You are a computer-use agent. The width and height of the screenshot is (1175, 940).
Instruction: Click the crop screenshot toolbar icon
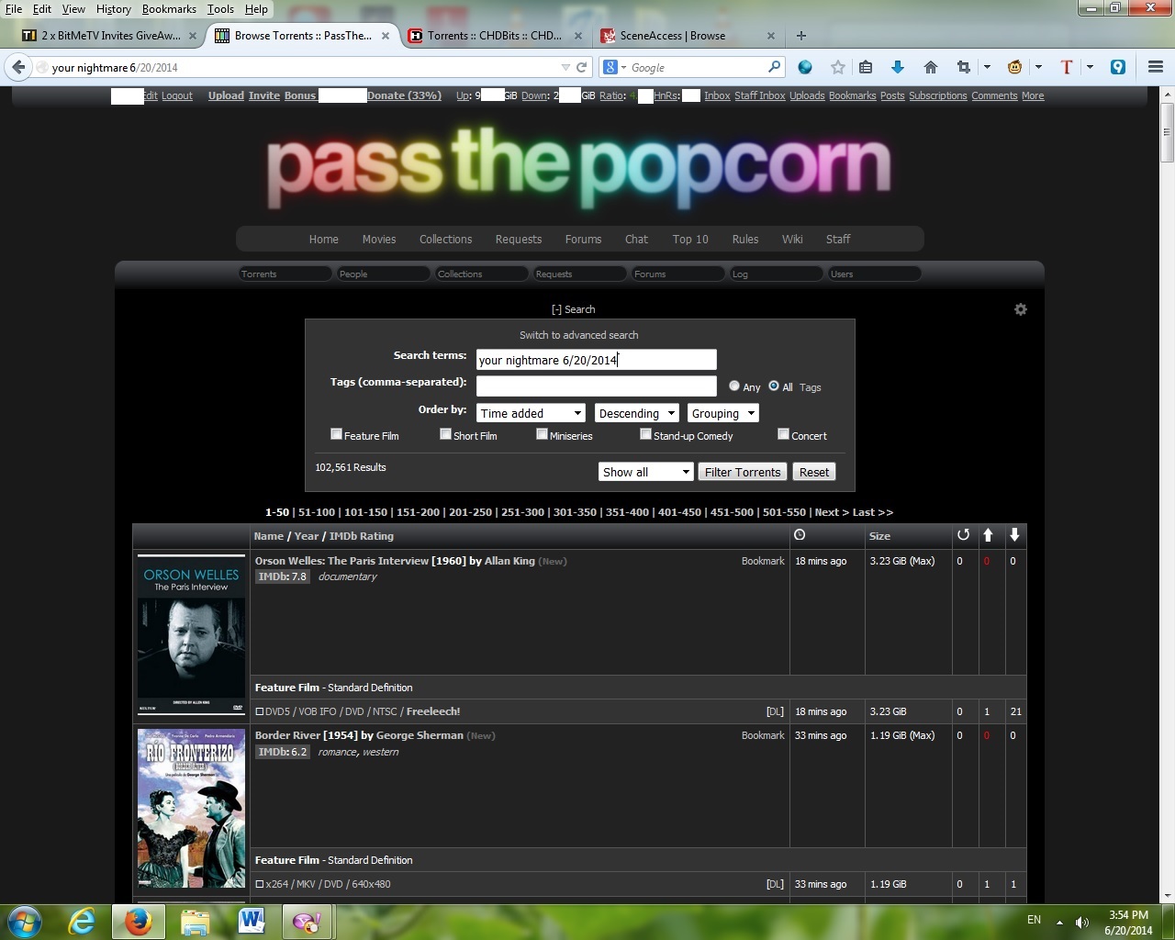pyautogui.click(x=963, y=67)
